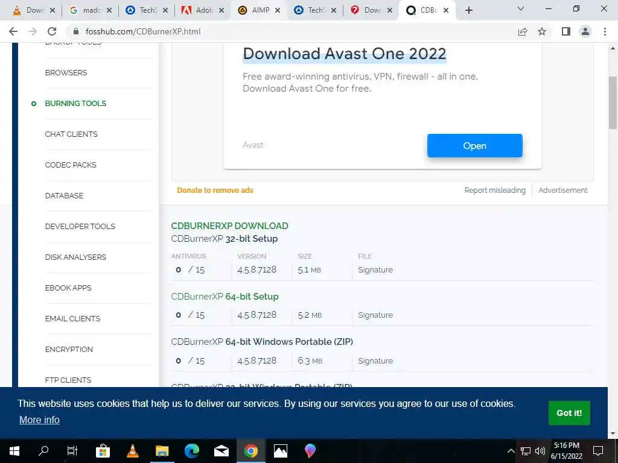Download CDBurnerXP 64-bit Setup
Viewport: 618px width, 463px height.
click(x=225, y=297)
